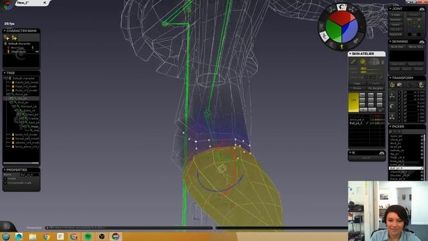This screenshot has width=428, height=241.
Task: Click the gear icon on spinner ring
Action: [x=356, y=41]
